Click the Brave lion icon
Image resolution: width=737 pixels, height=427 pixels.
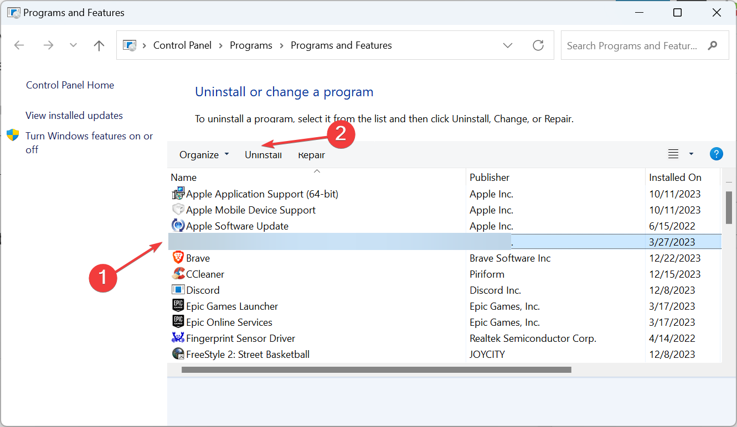point(178,258)
